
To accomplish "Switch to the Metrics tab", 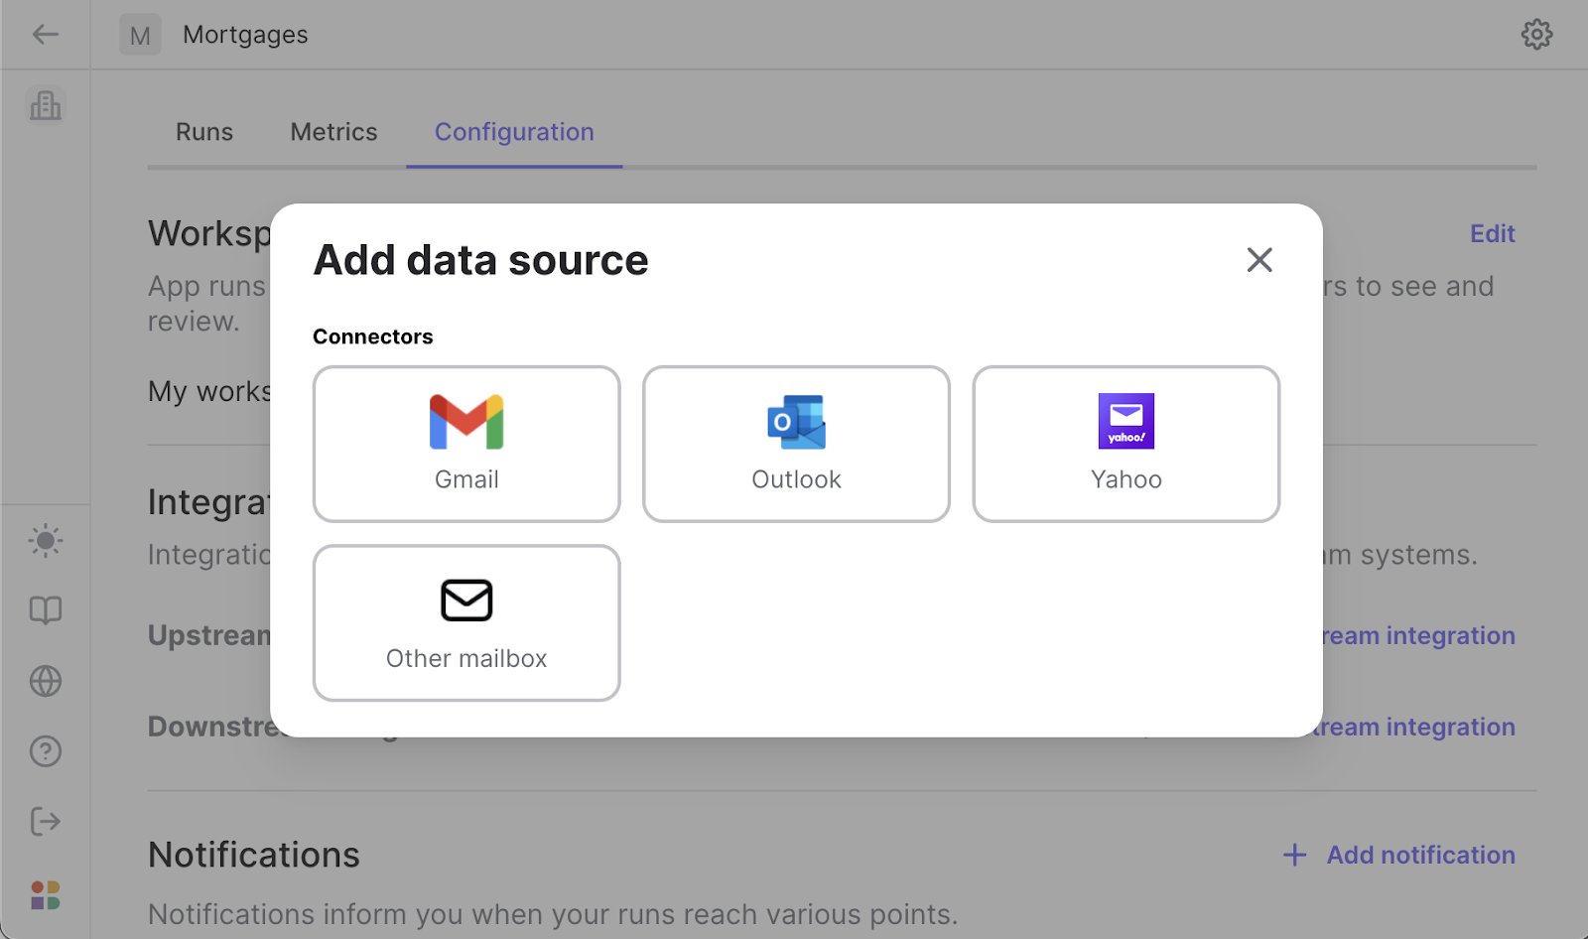I will [334, 132].
